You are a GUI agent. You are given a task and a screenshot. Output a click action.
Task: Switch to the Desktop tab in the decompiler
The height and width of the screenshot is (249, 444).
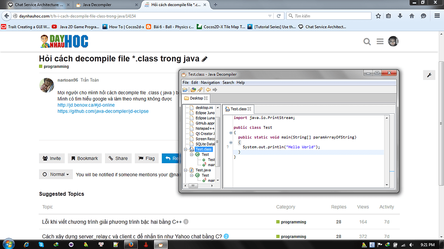point(196,98)
